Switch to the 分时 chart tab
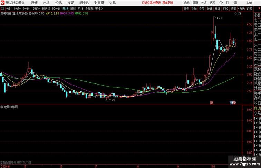The width and height of the screenshot is (261, 168). pyautogui.click(x=9, y=9)
